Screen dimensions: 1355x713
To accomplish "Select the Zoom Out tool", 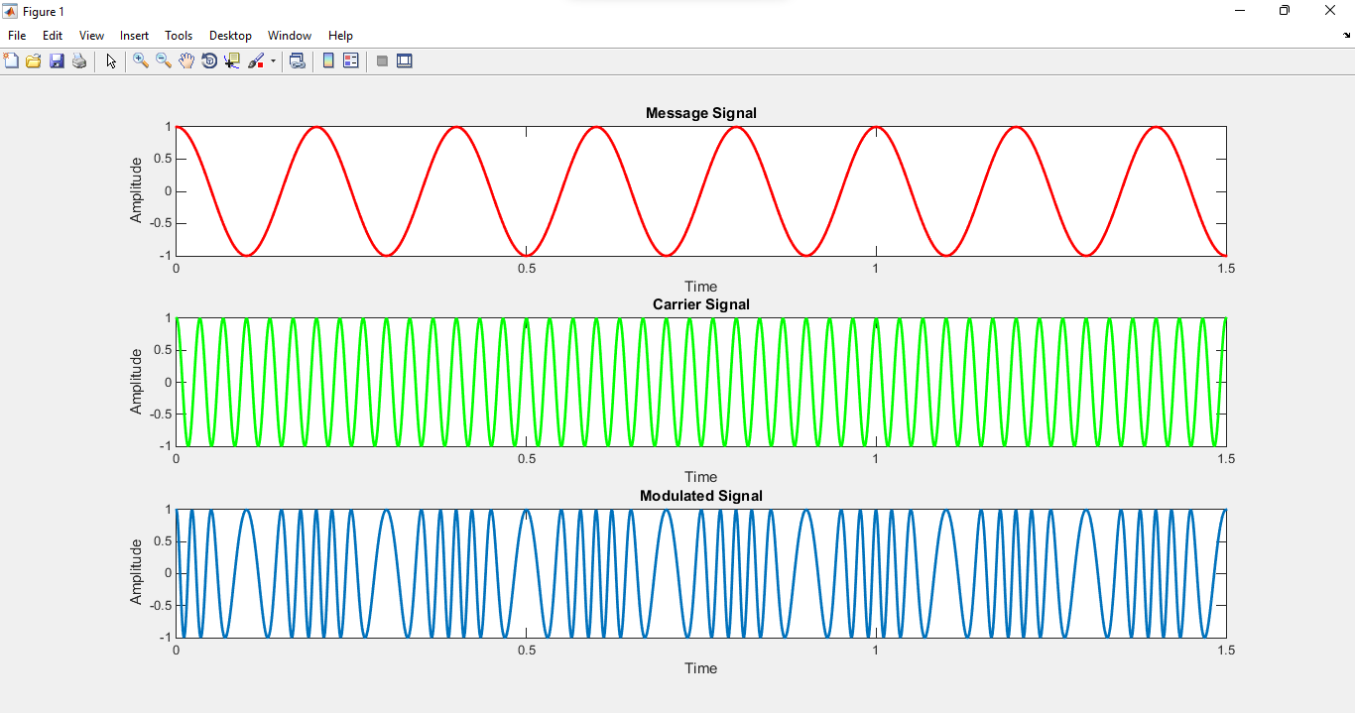I will click(164, 60).
